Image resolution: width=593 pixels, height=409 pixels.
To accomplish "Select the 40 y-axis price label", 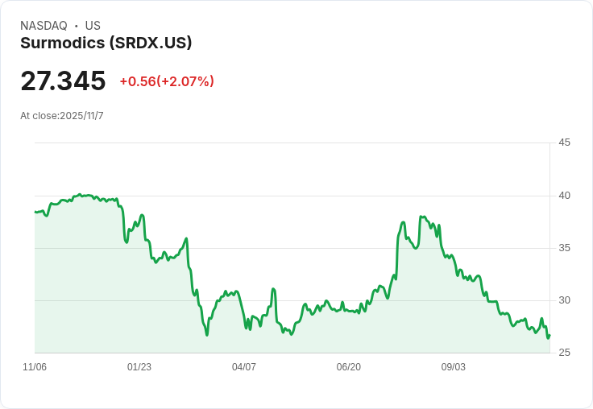I will click(x=564, y=196).
